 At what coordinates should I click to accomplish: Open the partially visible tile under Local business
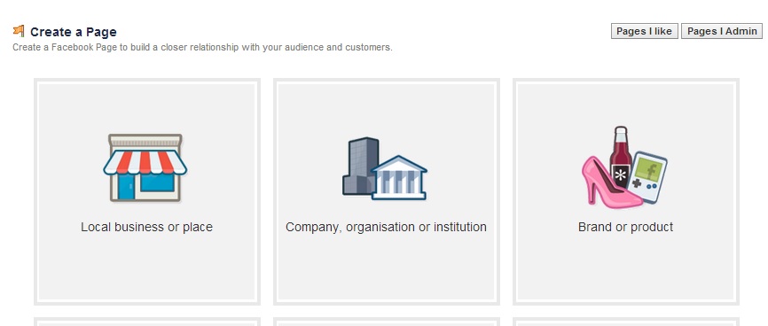147,322
